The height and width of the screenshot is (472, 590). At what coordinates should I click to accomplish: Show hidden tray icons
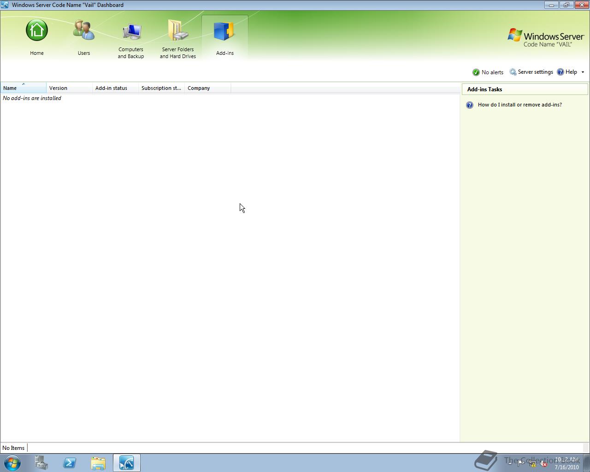pyautogui.click(x=510, y=464)
